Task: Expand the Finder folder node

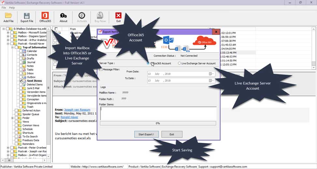Action: 12,118
